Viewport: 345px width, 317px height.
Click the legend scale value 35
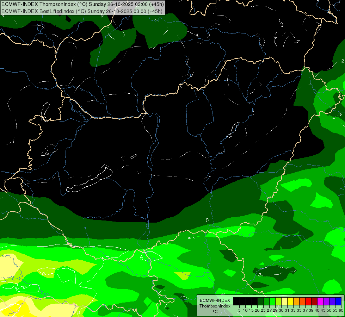point(299,310)
